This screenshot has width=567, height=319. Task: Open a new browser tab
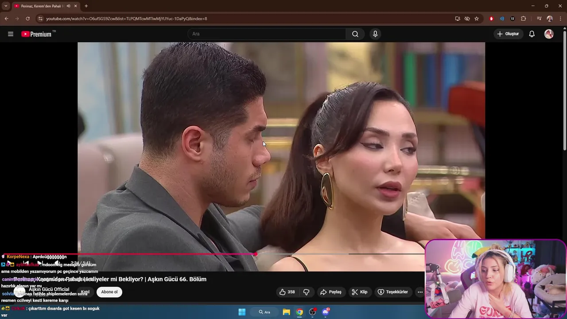point(86,6)
